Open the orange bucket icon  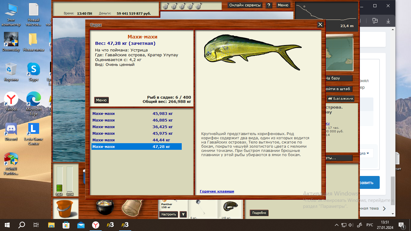click(x=65, y=209)
